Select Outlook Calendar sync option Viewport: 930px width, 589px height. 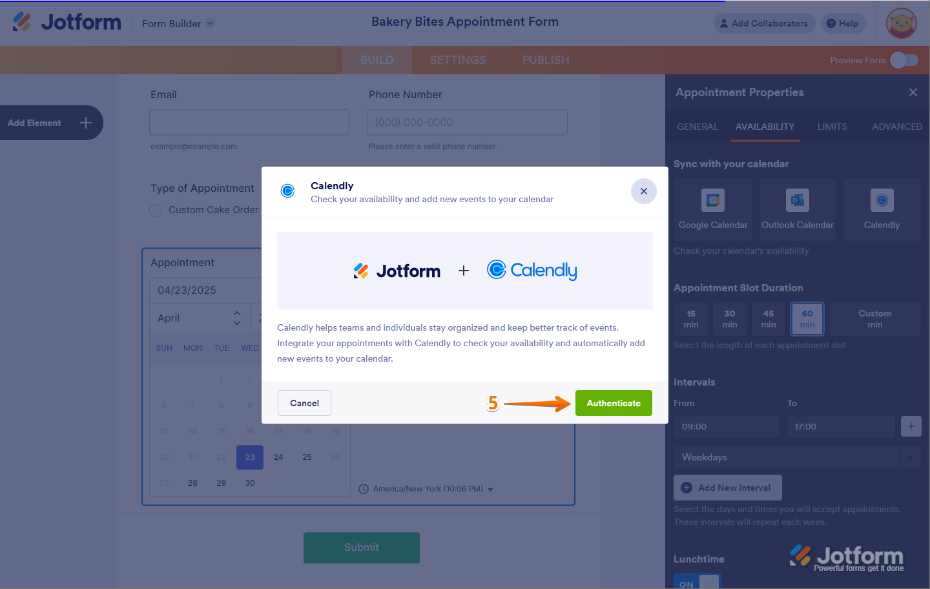[798, 210]
